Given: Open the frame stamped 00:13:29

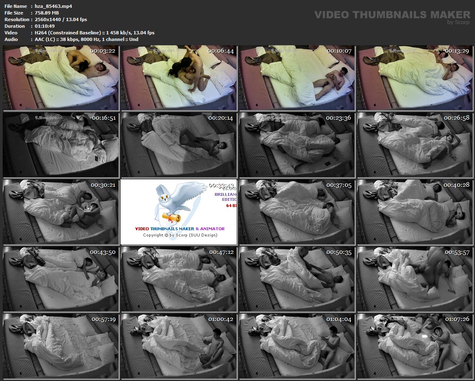Looking at the screenshot, I should point(415,78).
